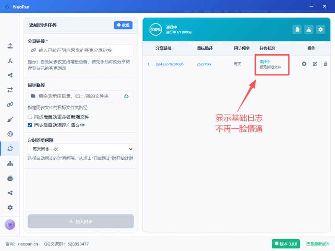The height and width of the screenshot is (251, 335).
Task: Open the robot sidebar icon
Action: [x=10, y=178]
